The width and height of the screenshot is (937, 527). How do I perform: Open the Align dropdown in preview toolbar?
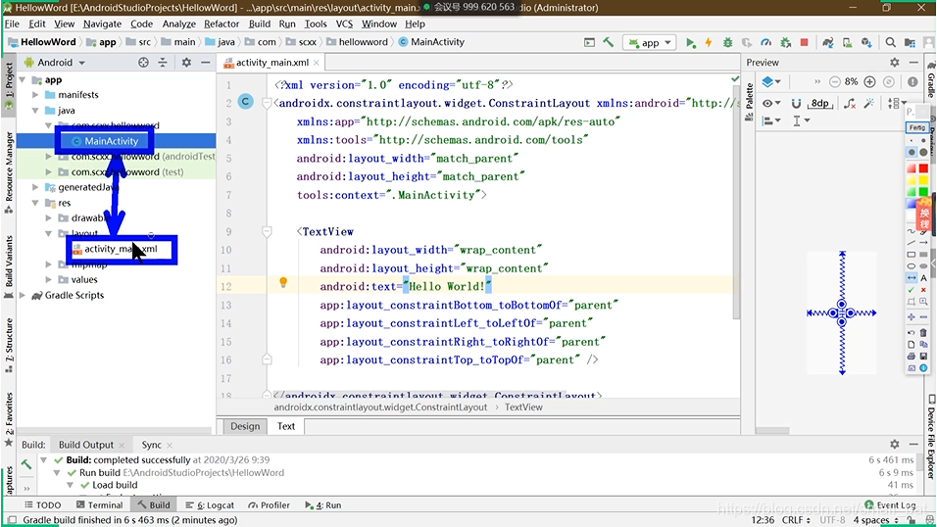[771, 120]
